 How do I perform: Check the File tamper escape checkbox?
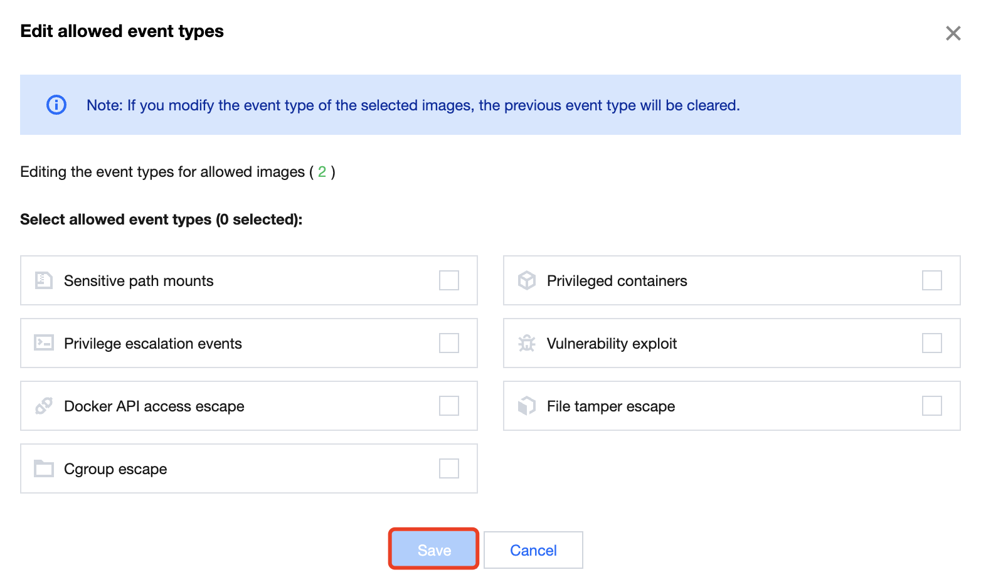pos(932,406)
